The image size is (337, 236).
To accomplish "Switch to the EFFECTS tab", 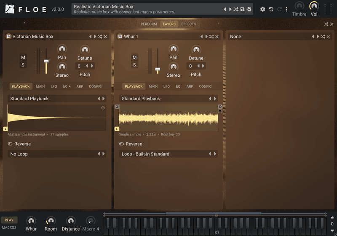I will click(188, 24).
